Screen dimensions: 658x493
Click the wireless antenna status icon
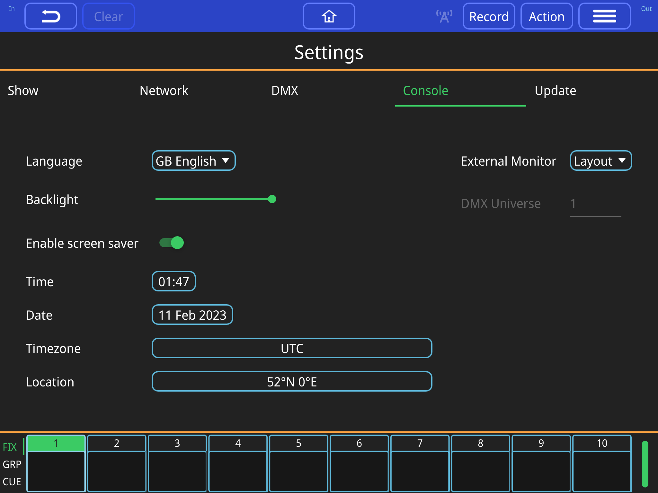click(x=444, y=16)
